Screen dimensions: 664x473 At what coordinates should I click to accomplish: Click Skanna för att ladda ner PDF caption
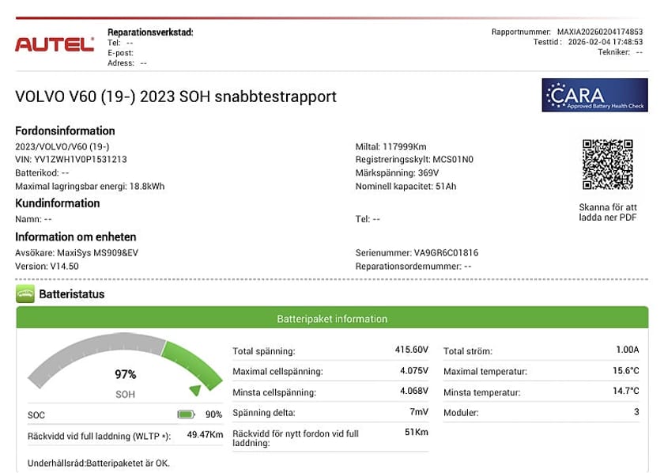608,212
